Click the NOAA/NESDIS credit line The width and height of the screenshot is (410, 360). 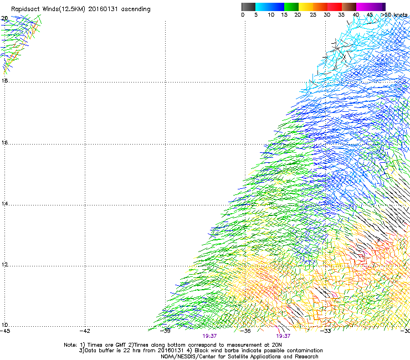tap(239, 357)
